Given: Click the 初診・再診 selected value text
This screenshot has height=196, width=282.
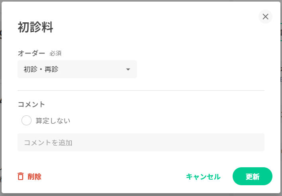Looking at the screenshot, I should (x=41, y=69).
